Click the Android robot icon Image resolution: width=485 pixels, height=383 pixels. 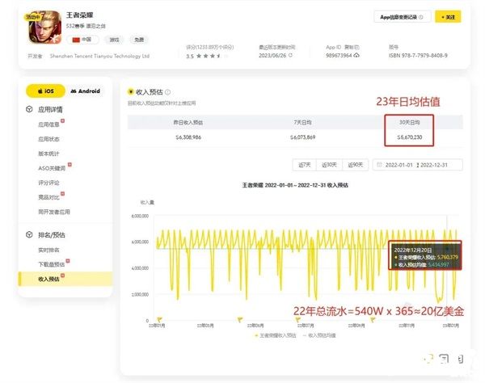click(x=74, y=90)
